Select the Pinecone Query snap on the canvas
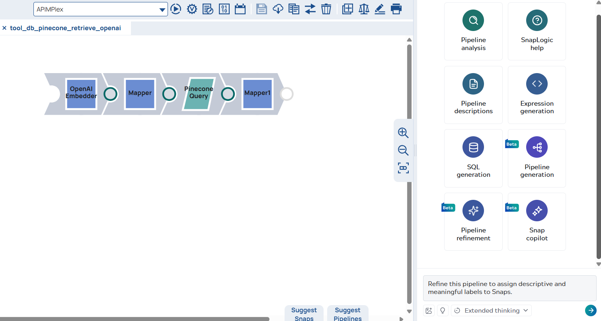 [199, 94]
